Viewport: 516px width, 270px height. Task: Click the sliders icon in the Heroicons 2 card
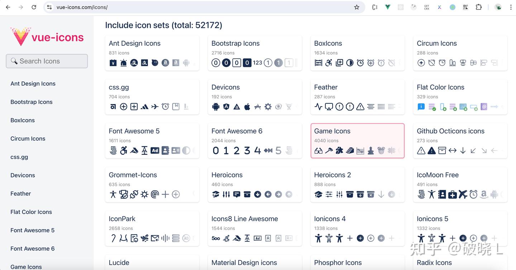(329, 194)
